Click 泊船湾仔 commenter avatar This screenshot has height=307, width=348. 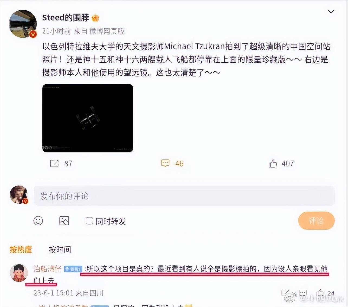[19, 273]
